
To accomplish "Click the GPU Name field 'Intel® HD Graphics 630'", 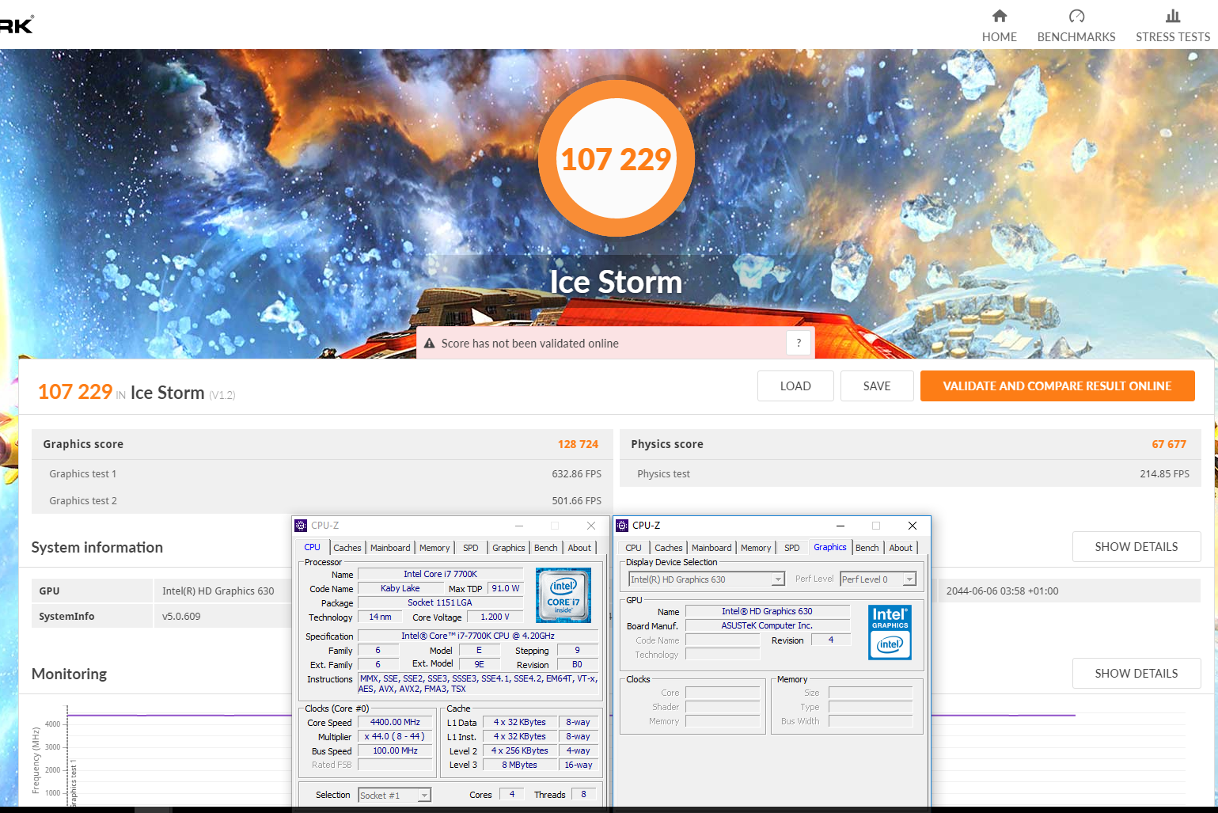I will 767,611.
